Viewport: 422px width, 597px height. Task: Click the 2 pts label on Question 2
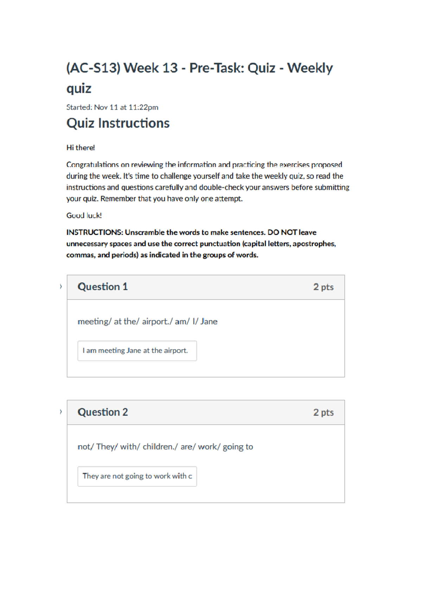[324, 412]
